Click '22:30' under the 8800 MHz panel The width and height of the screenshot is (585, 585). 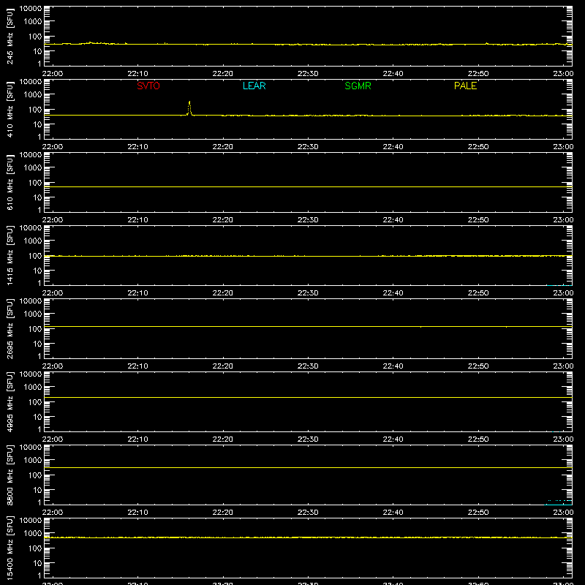click(x=308, y=513)
